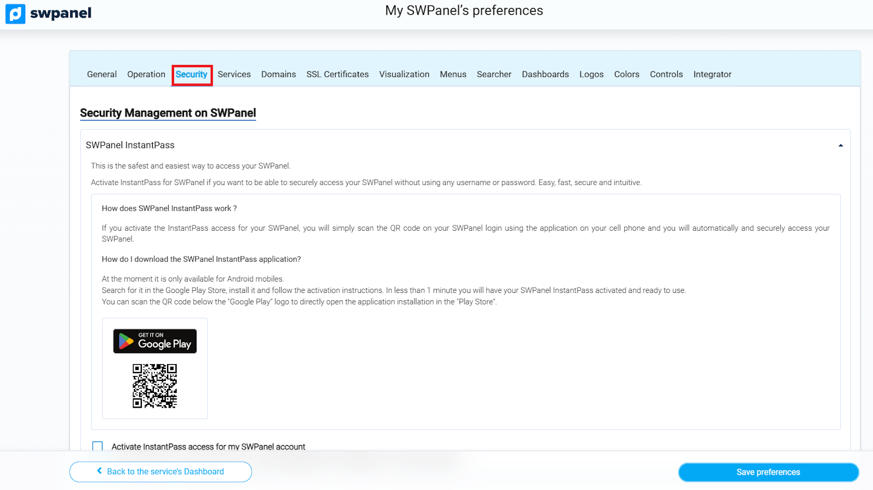Screen dimensions: 873x490
Task: Open the Colors tab
Action: tap(626, 74)
